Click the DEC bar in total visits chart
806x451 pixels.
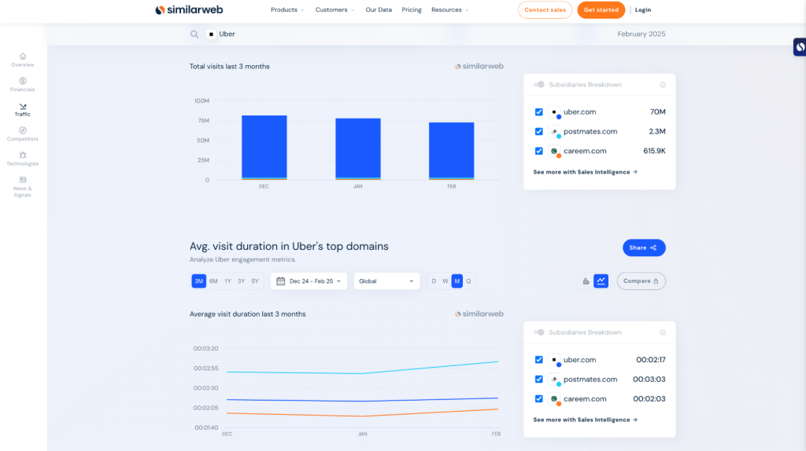point(264,148)
